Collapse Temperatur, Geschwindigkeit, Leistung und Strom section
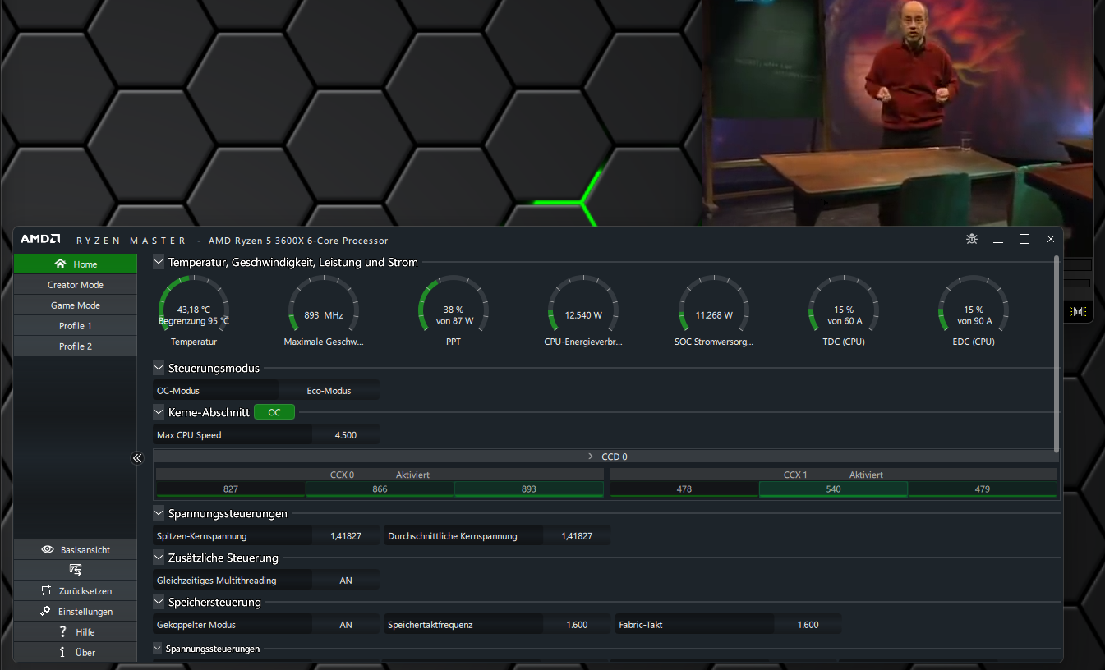The width and height of the screenshot is (1105, 670). pyautogui.click(x=159, y=262)
